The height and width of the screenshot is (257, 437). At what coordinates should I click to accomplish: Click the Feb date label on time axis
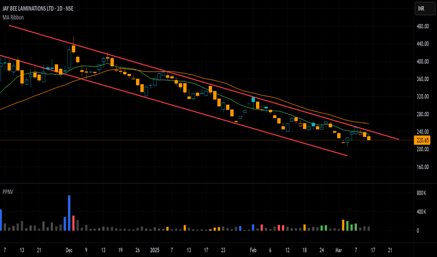click(253, 250)
